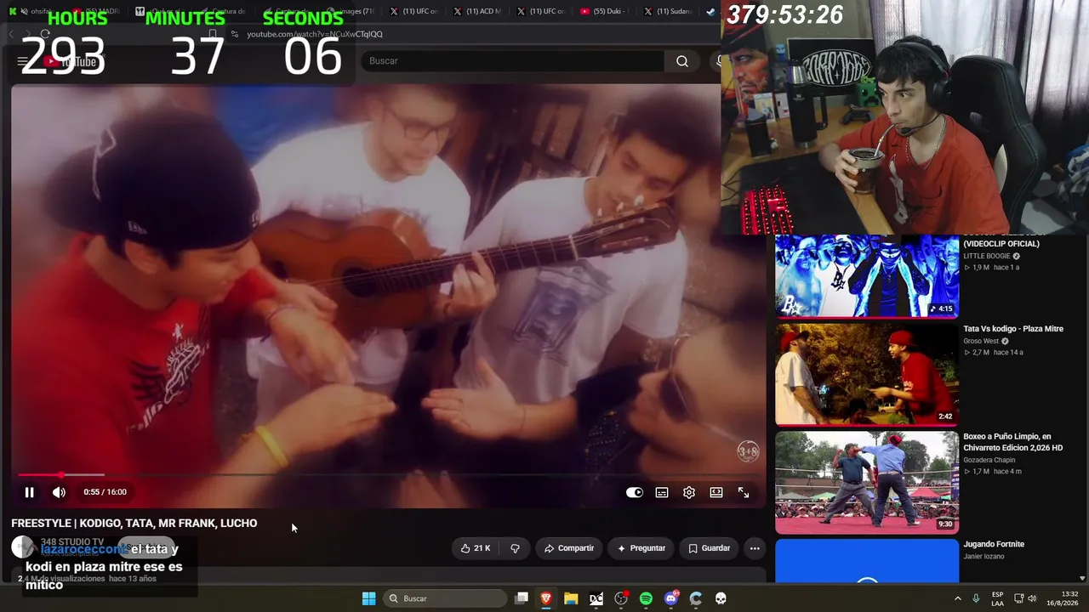Open the C-shaped app on the taskbar

click(x=696, y=598)
